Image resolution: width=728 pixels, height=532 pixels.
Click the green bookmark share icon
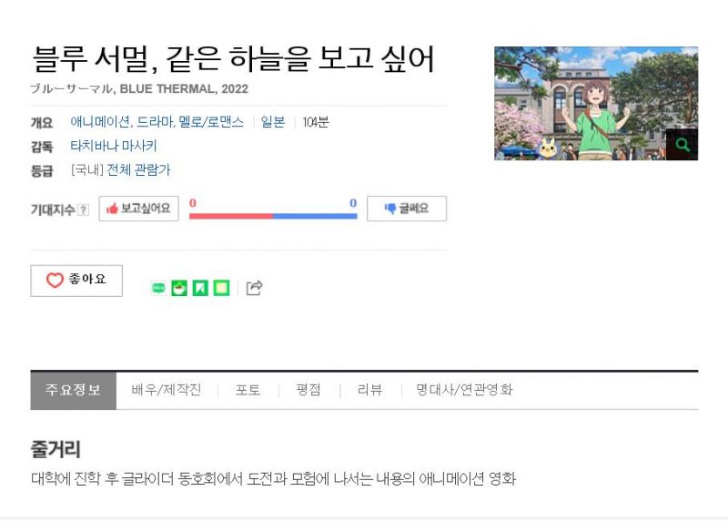click(200, 289)
